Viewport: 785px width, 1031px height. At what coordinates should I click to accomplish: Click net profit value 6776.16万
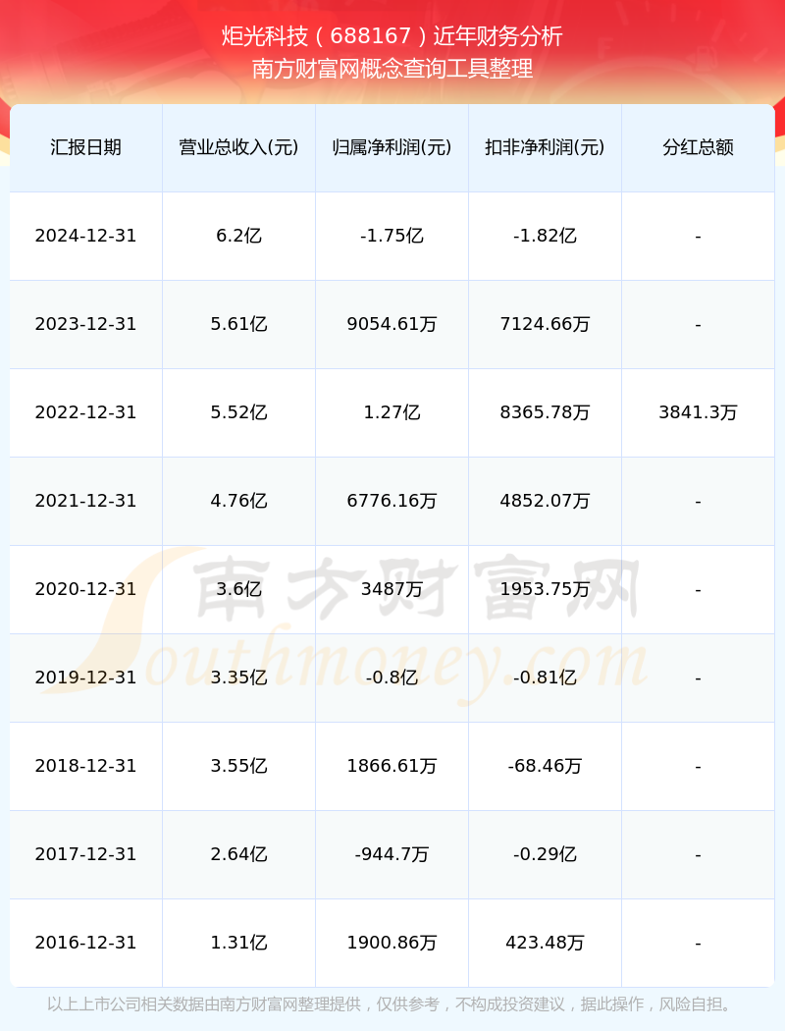[392, 501]
